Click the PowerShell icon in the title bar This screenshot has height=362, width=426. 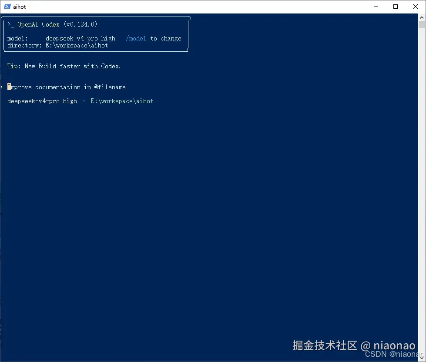(x=7, y=7)
